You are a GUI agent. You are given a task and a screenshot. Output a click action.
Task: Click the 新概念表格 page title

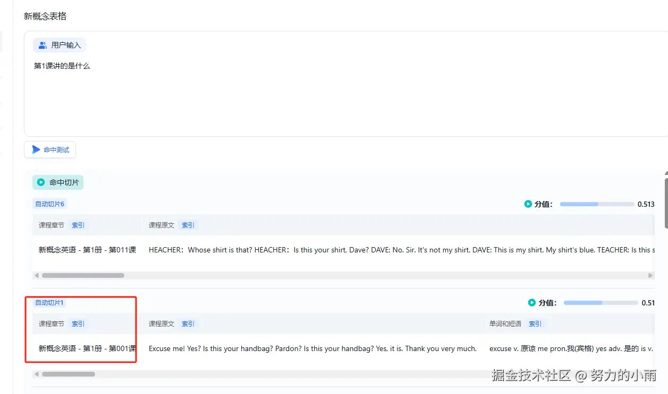[x=45, y=16]
